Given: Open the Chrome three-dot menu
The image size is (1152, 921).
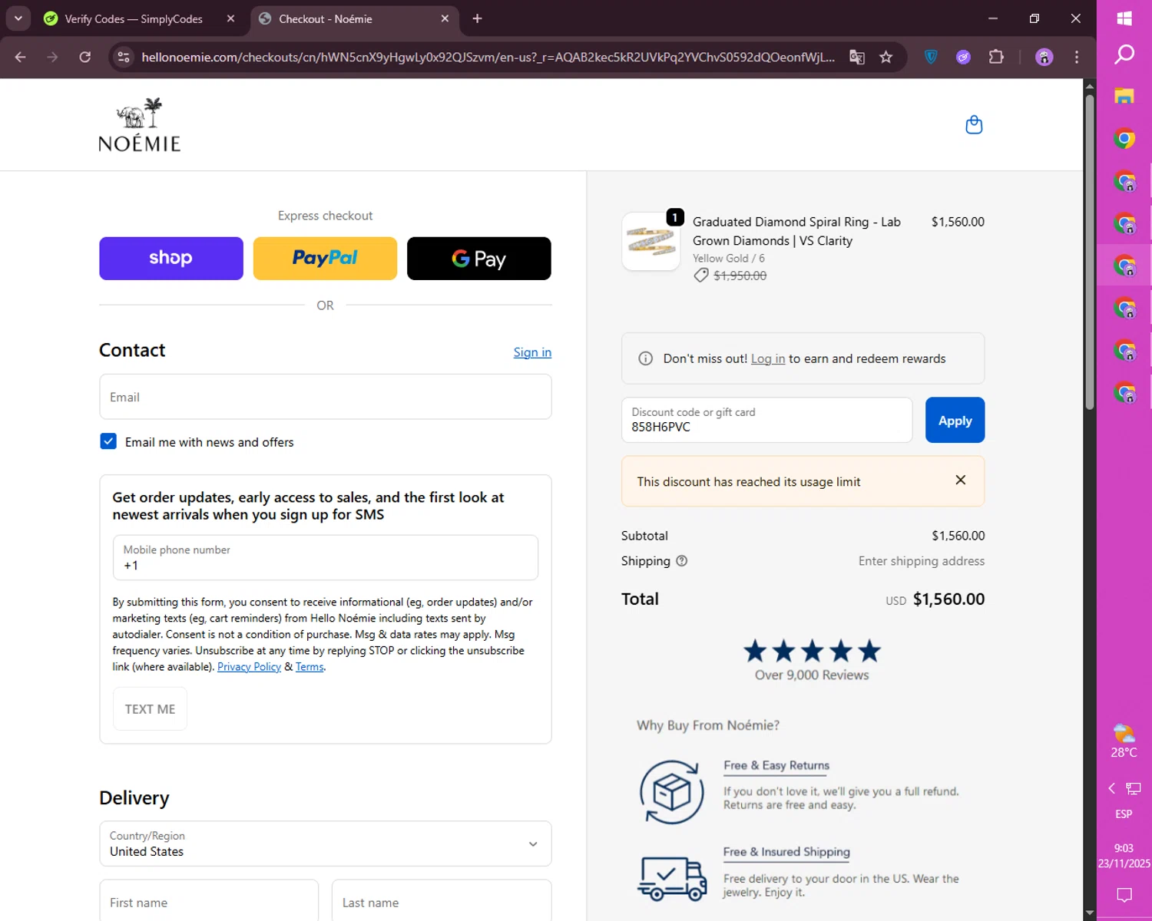Looking at the screenshot, I should click(x=1077, y=57).
